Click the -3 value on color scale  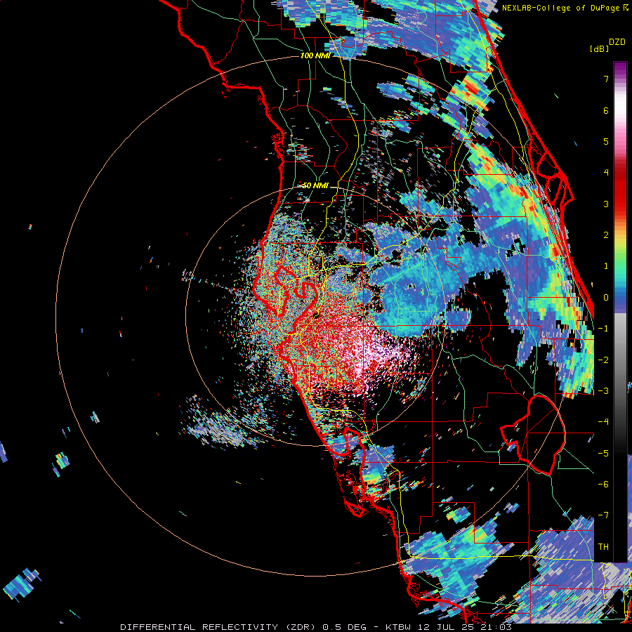pyautogui.click(x=603, y=391)
